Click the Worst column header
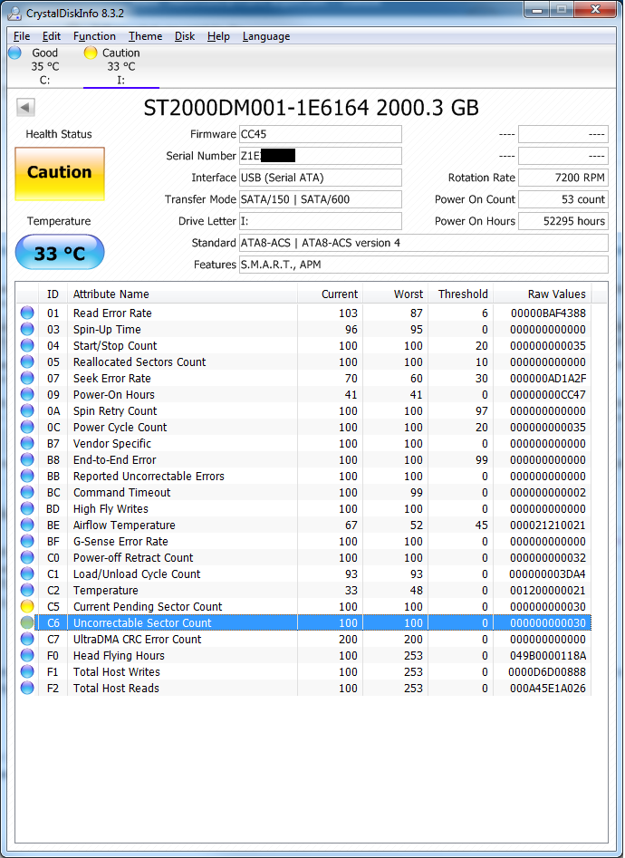The width and height of the screenshot is (625, 858). (x=395, y=294)
